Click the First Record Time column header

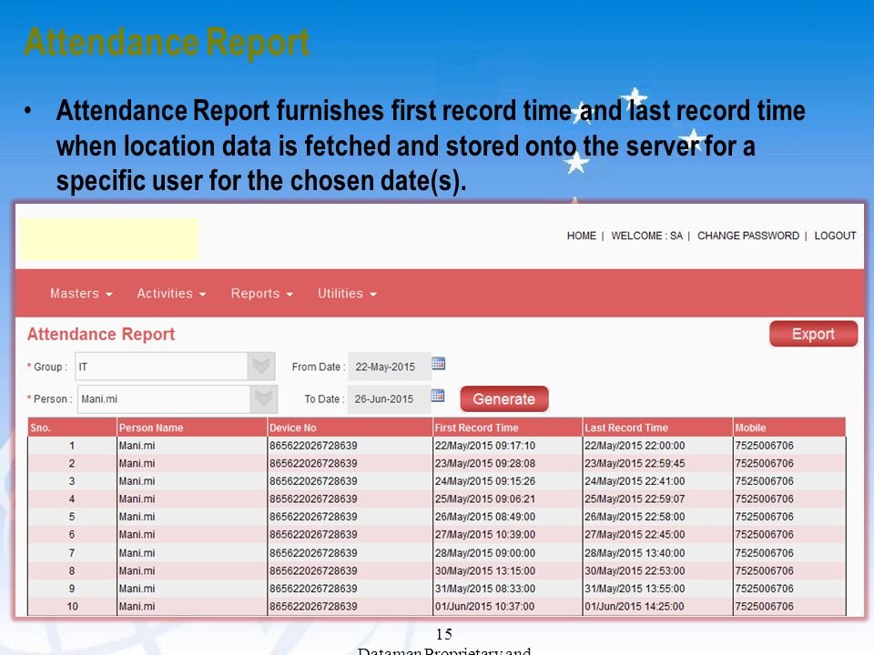click(x=507, y=428)
